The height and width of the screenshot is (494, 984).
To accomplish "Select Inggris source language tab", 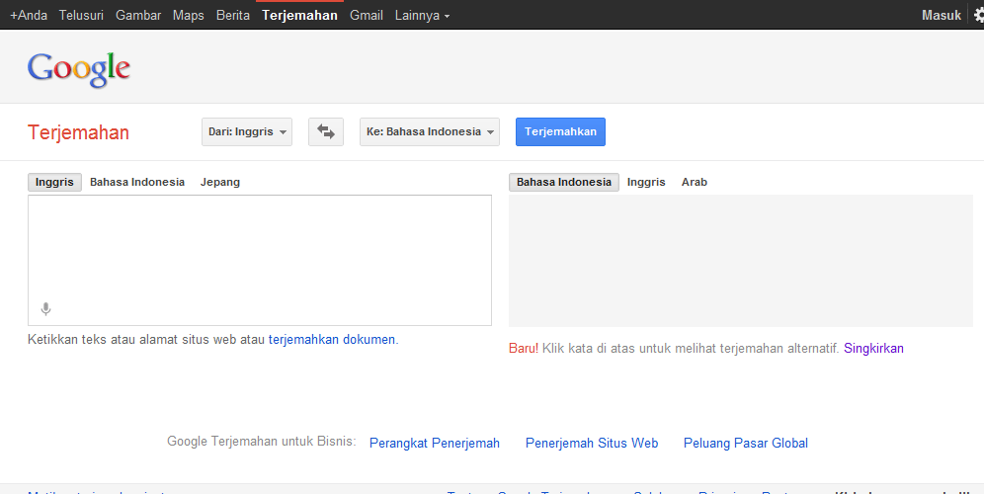I will (54, 182).
